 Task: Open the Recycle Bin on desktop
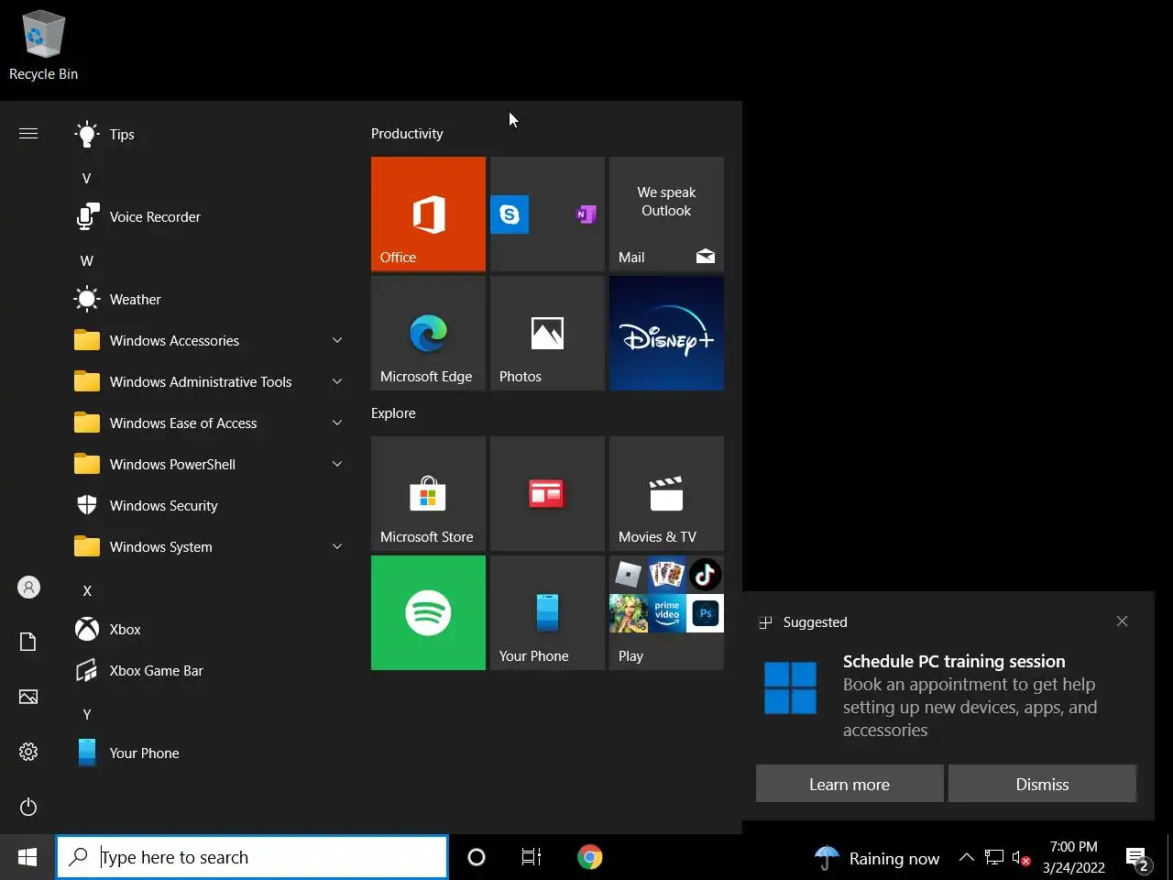(x=43, y=46)
